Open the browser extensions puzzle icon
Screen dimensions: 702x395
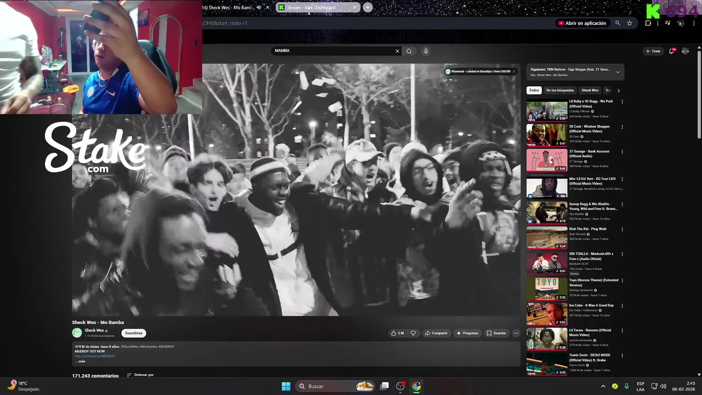(x=648, y=23)
